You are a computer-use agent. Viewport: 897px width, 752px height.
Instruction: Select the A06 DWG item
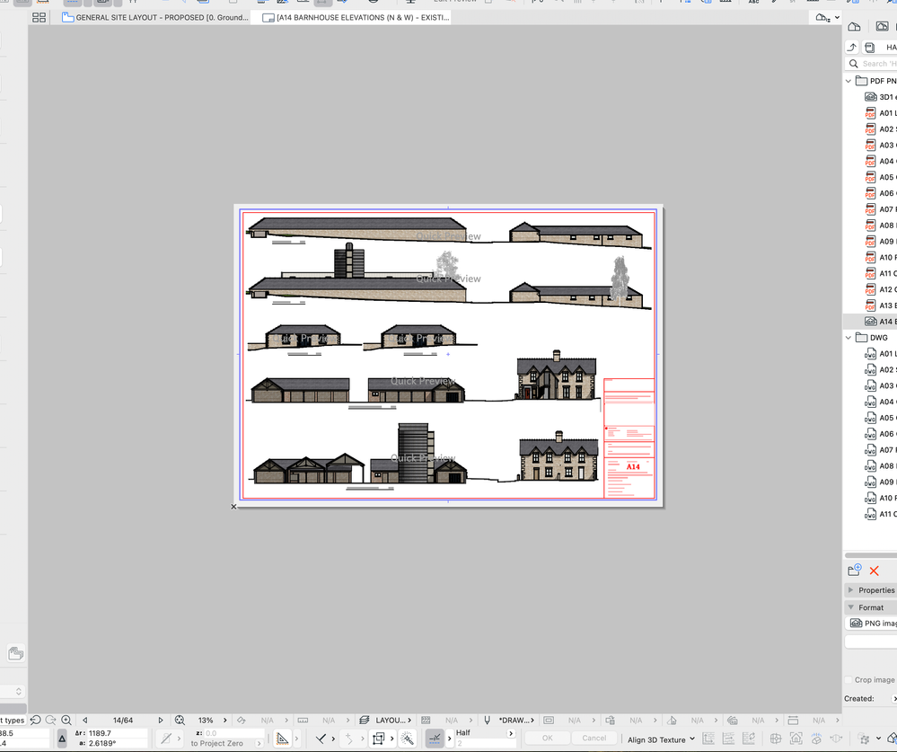[880, 434]
